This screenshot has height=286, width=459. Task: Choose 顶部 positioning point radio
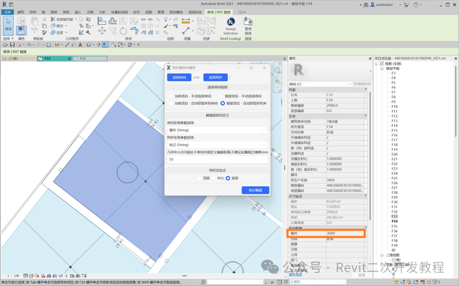199,178
